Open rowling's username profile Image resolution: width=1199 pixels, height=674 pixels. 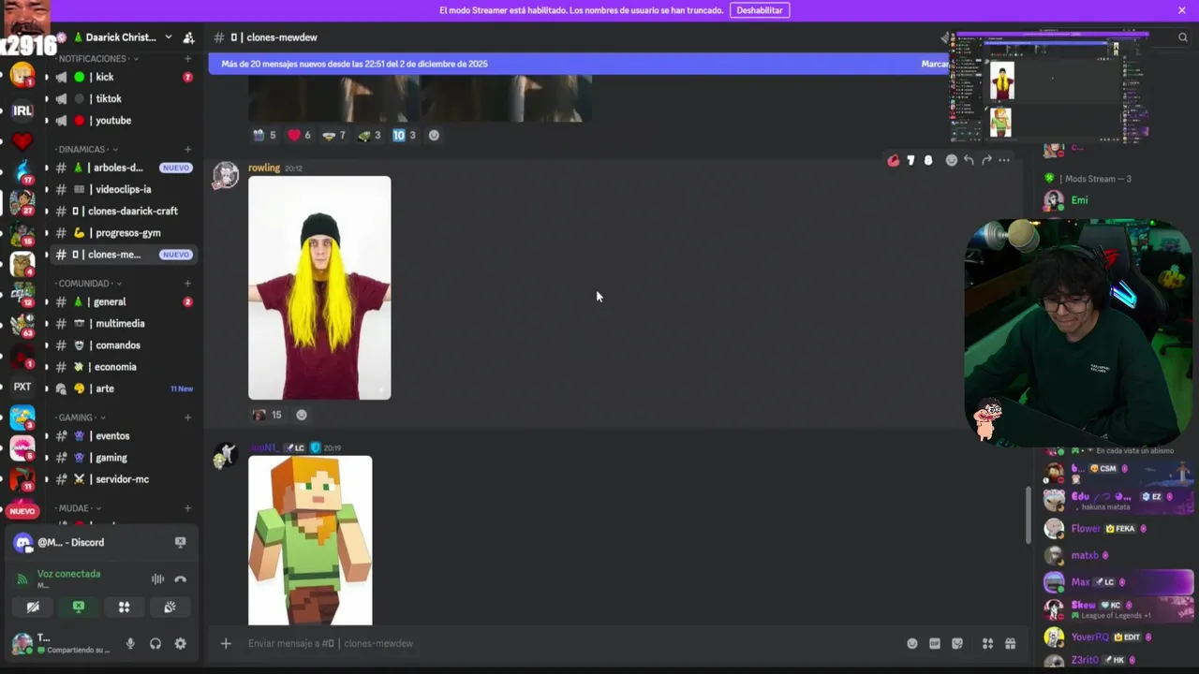(x=263, y=168)
